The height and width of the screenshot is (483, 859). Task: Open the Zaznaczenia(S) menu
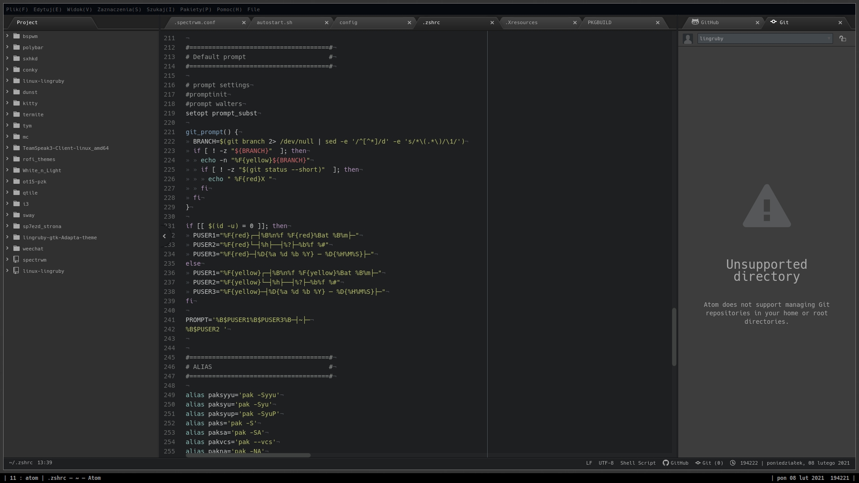(119, 9)
